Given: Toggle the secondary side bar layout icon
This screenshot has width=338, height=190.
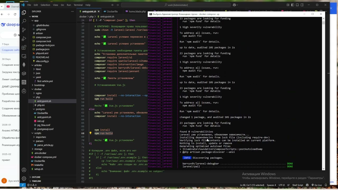Looking at the screenshot, I should click(302, 5).
